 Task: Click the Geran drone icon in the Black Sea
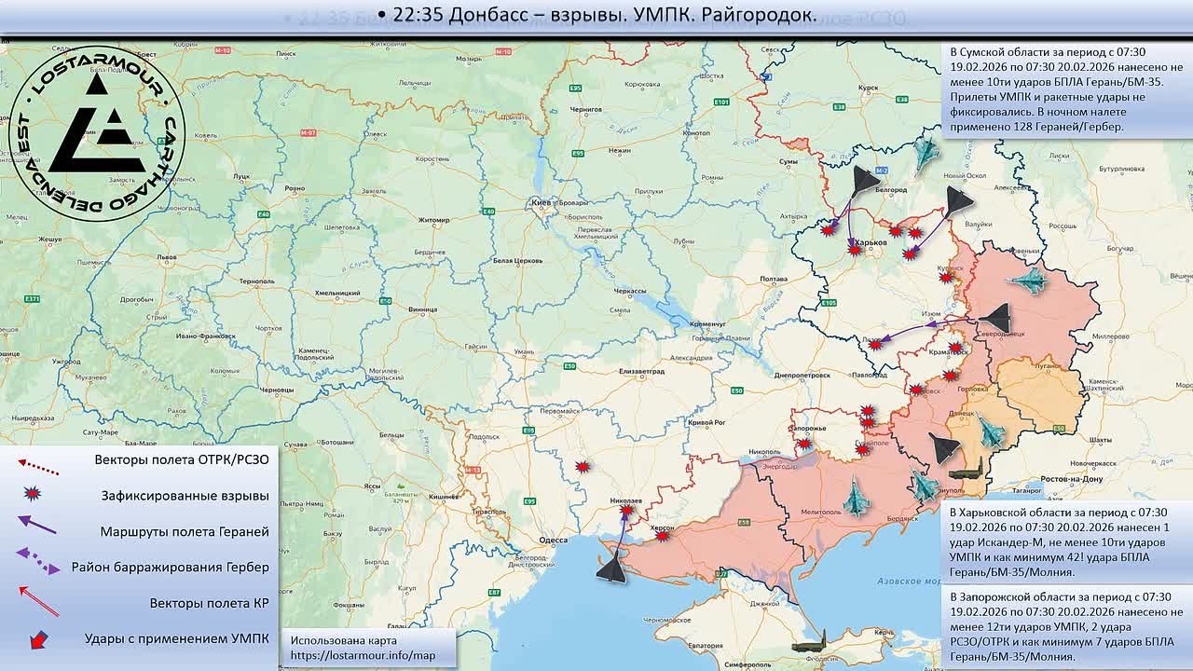(x=611, y=567)
